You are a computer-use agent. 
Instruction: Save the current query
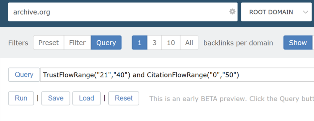pos(56,98)
